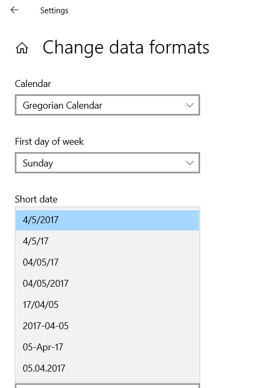Select the highlighted 4/5/2017 short date
This screenshot has width=261, height=388.
[107, 220]
